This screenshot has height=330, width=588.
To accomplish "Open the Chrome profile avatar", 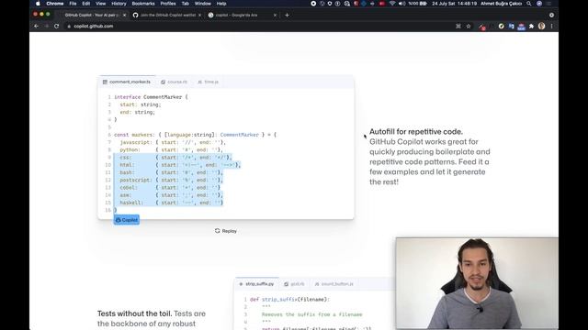I will coord(541,27).
